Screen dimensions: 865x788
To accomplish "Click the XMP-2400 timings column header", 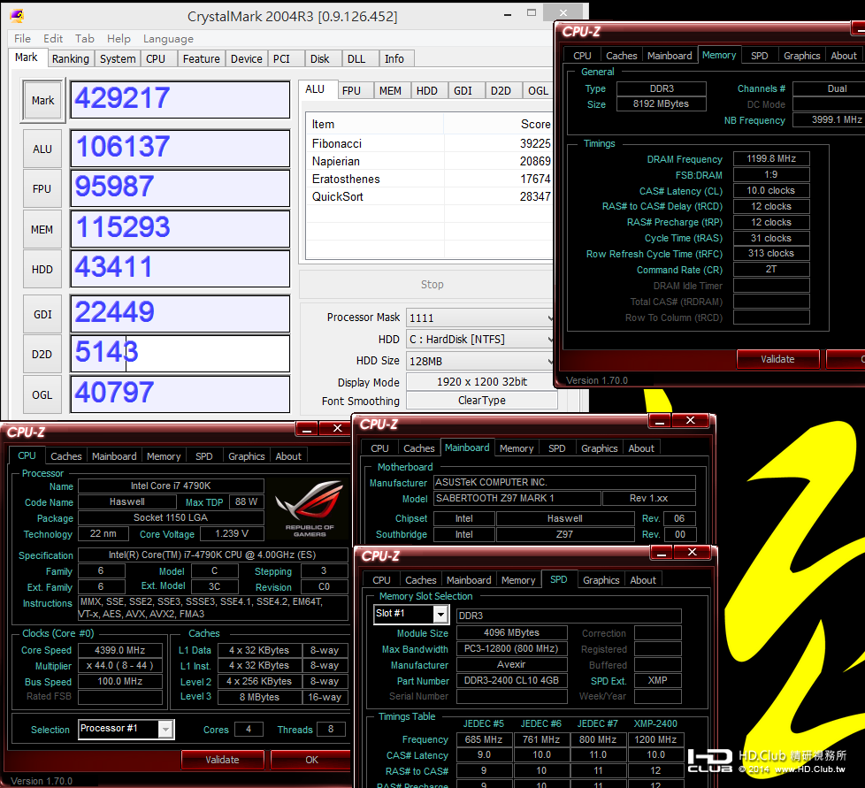I will coord(655,723).
